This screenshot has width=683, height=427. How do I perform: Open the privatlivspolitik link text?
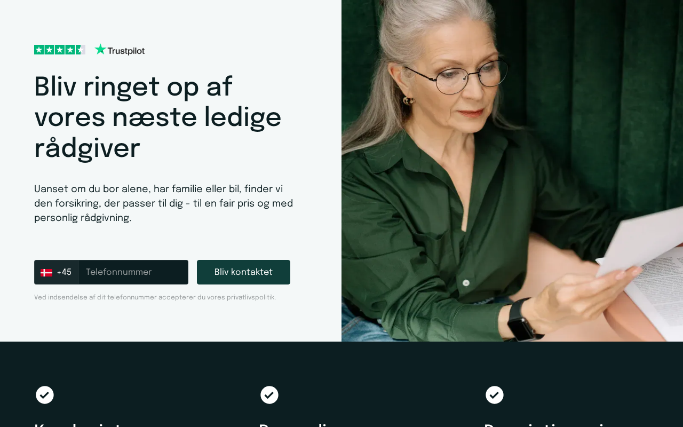tap(250, 297)
